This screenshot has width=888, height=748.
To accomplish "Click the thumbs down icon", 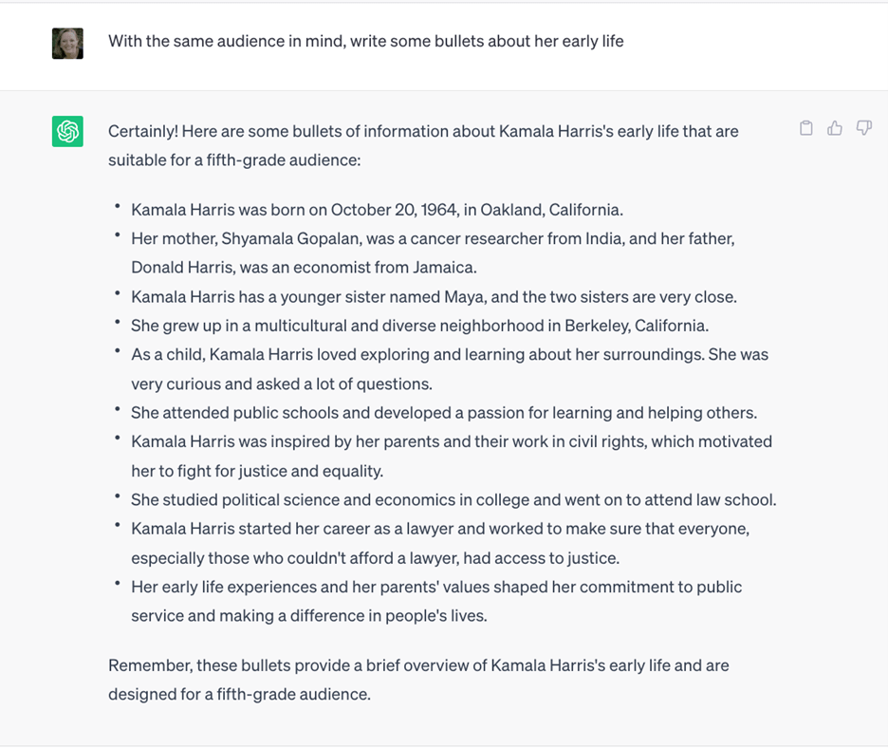I will [863, 128].
